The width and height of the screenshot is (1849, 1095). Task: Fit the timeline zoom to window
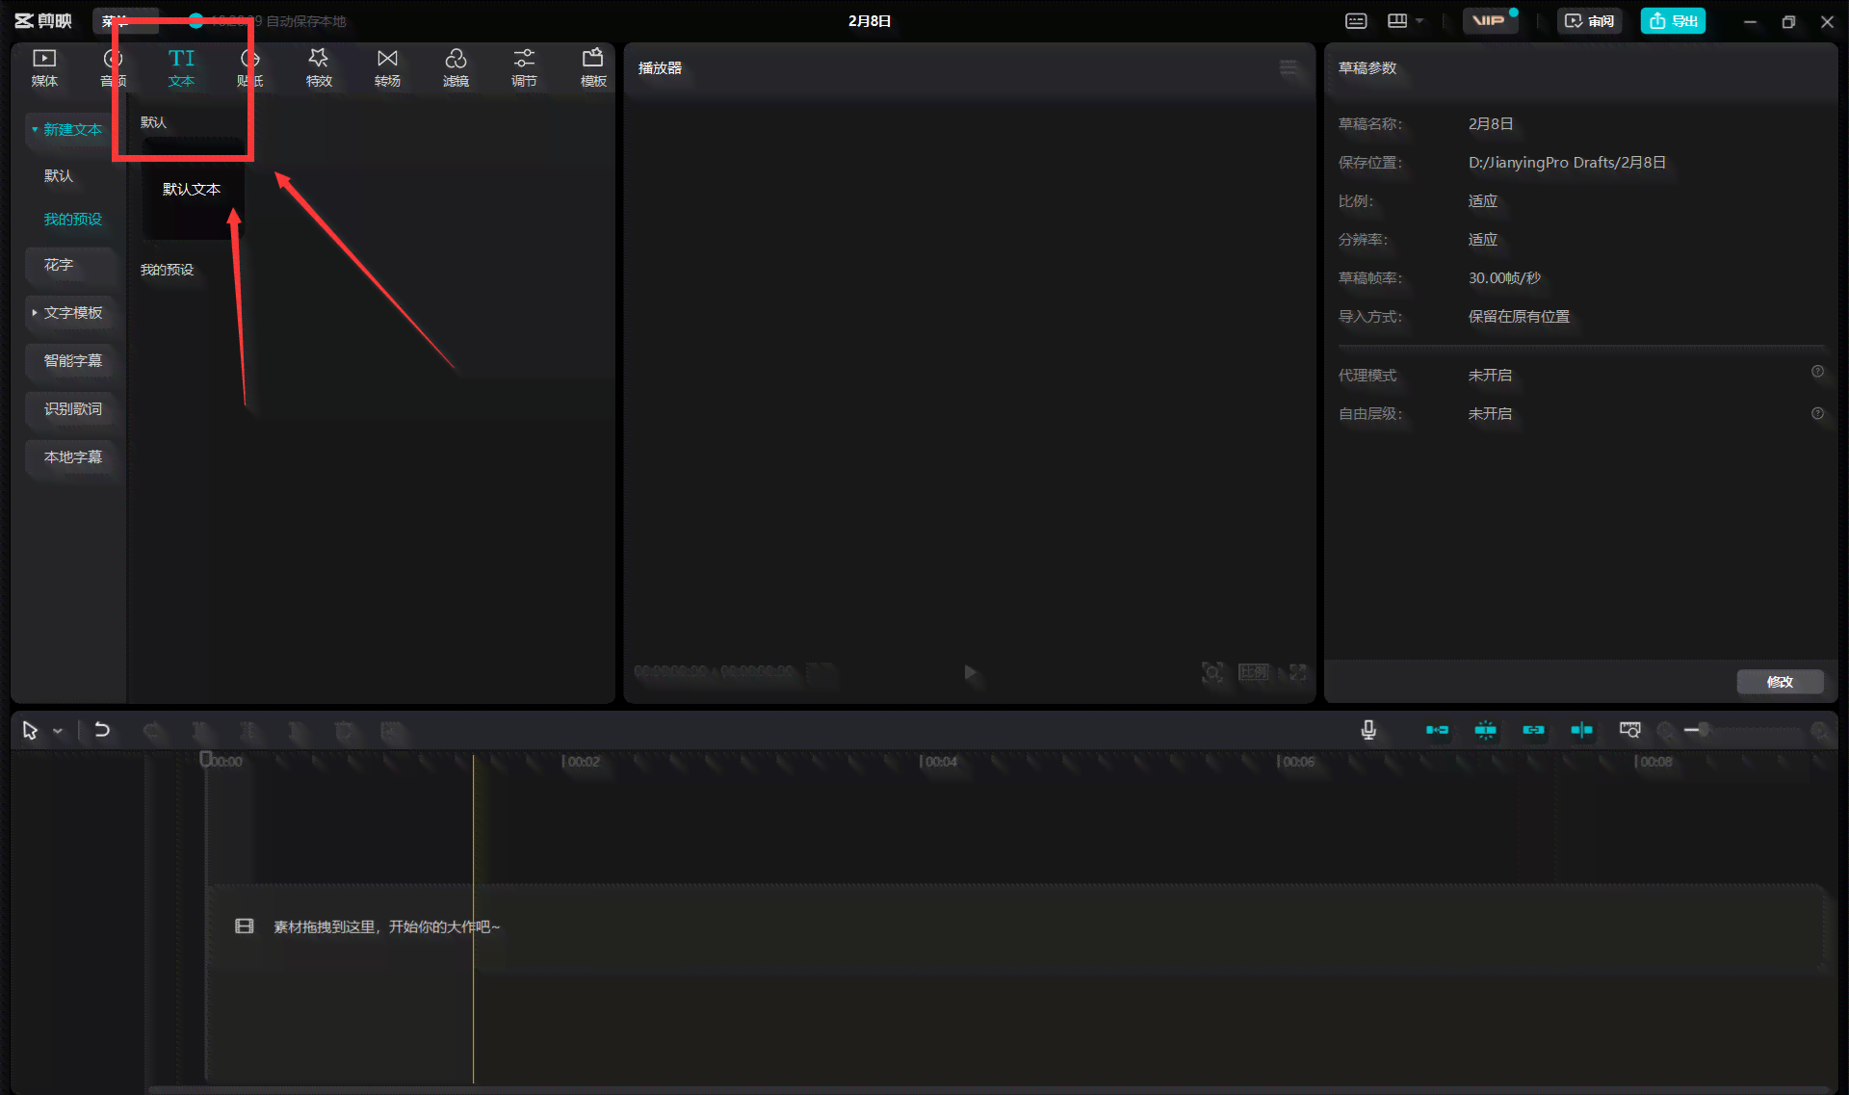(x=1629, y=731)
